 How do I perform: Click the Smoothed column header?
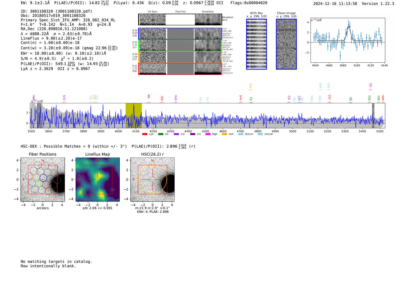coord(208,12)
